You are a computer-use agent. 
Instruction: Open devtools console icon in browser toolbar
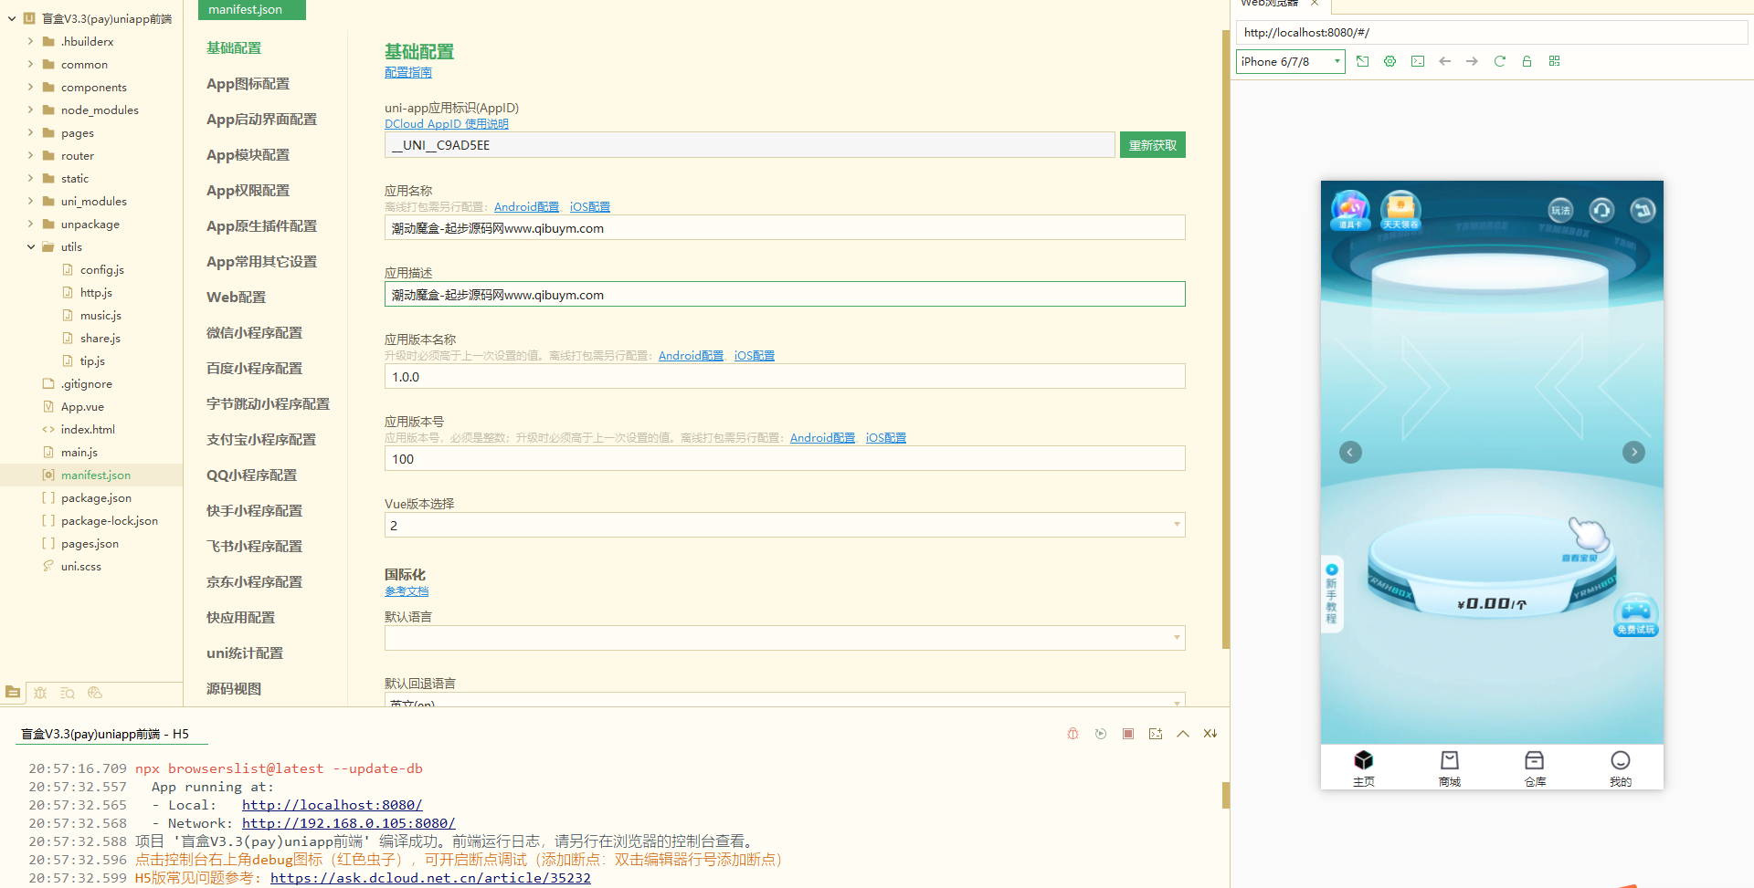click(1417, 61)
